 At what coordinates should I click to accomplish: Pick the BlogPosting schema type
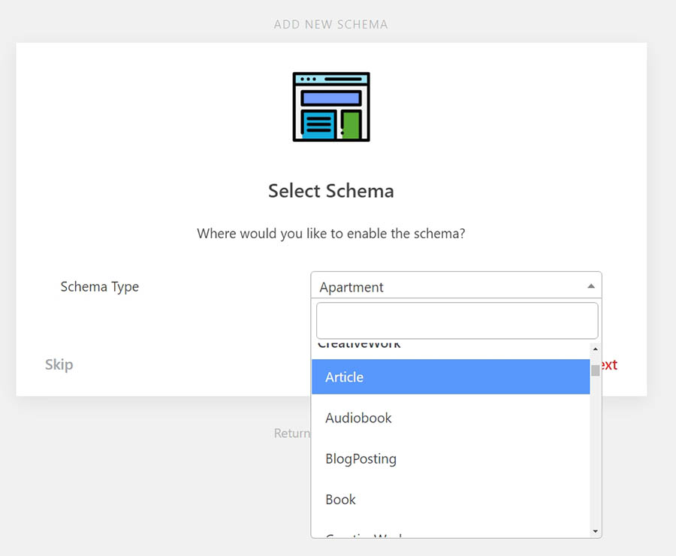click(x=450, y=458)
